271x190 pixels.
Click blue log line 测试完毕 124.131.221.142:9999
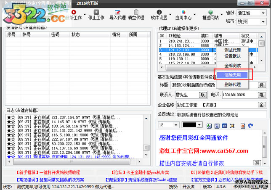(71, 157)
